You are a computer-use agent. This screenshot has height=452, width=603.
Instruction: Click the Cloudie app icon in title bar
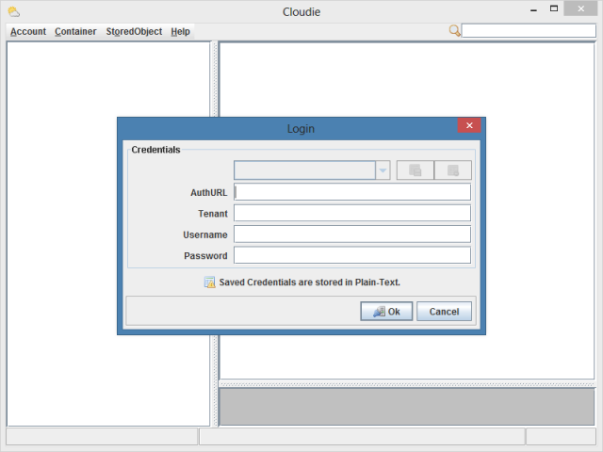pos(14,12)
